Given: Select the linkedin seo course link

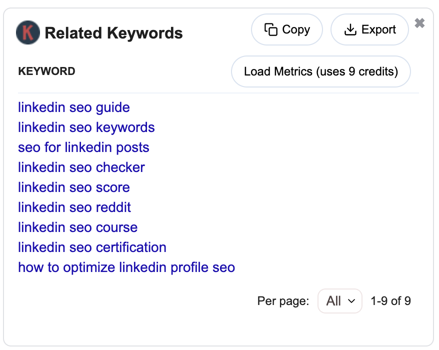Looking at the screenshot, I should click(78, 227).
